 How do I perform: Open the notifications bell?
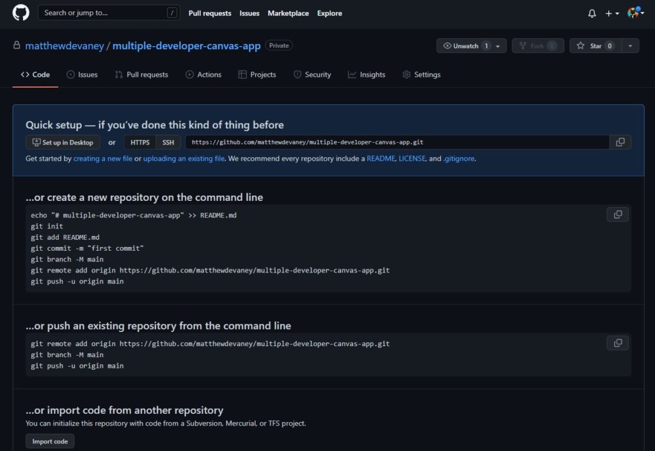coord(592,13)
